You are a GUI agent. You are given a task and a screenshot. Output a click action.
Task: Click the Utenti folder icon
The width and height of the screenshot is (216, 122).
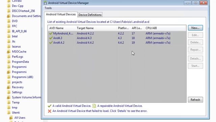(x=9, y=113)
